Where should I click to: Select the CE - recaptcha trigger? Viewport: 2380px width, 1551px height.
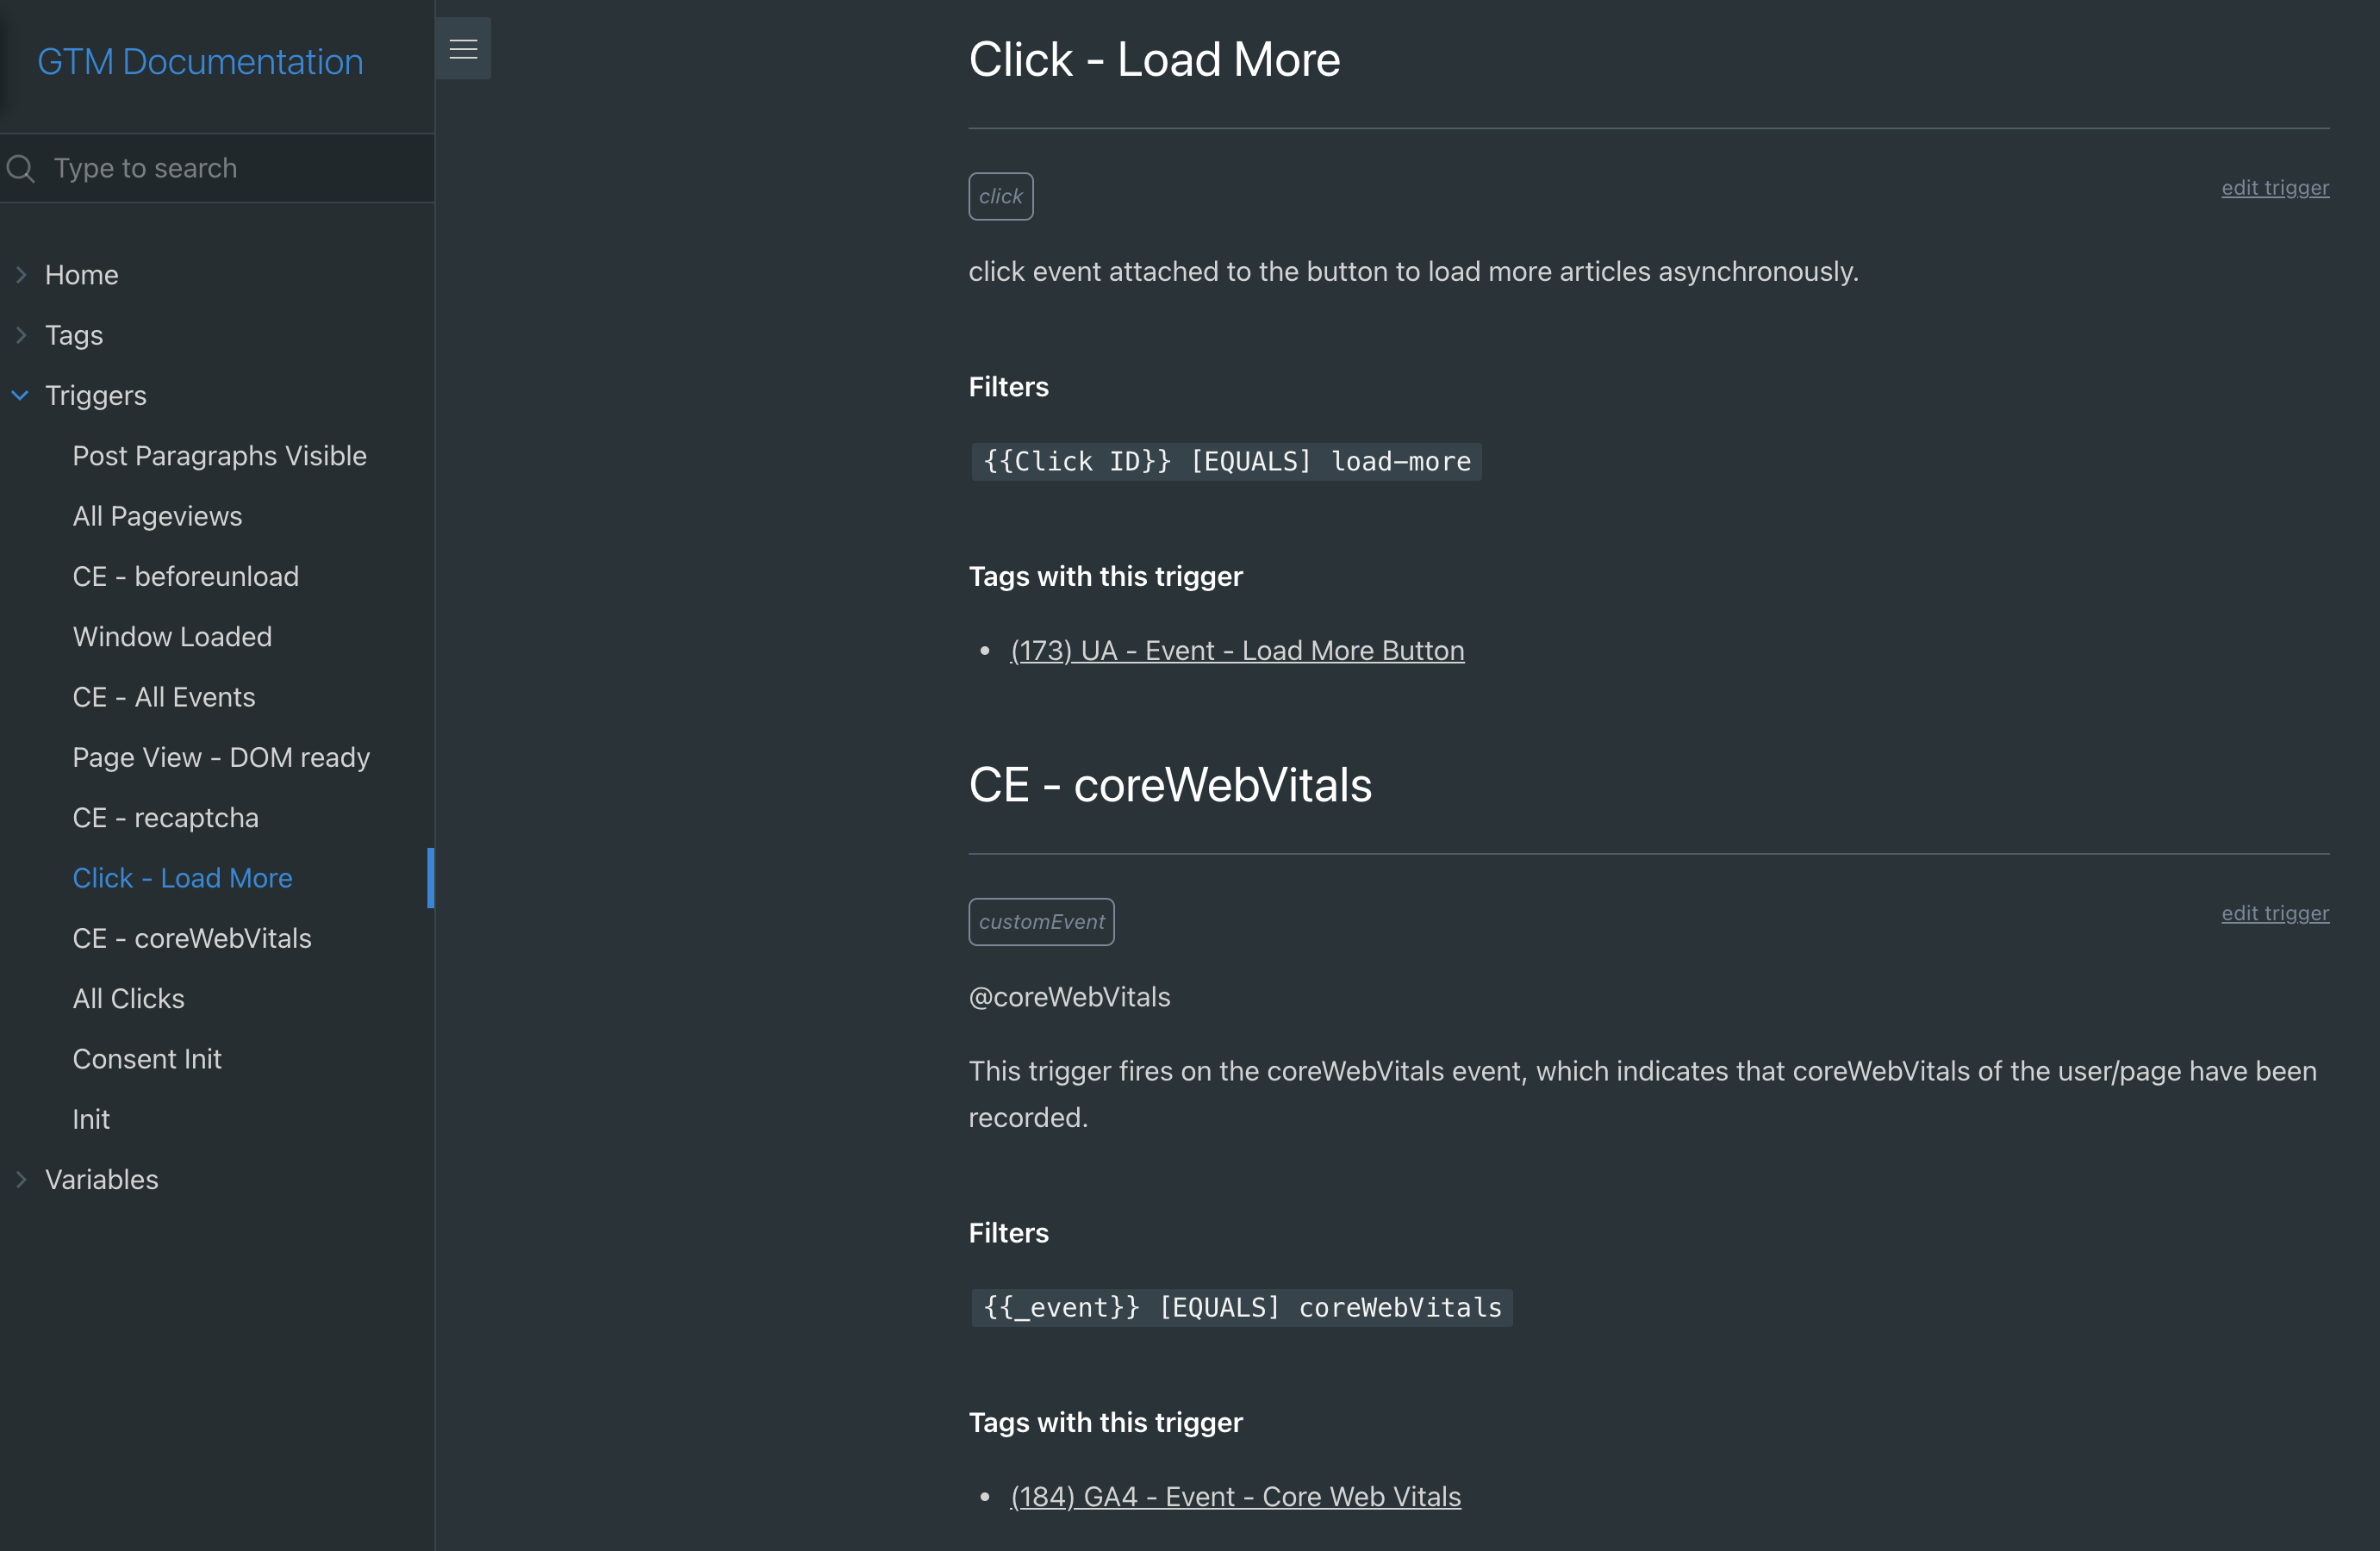(x=166, y=817)
